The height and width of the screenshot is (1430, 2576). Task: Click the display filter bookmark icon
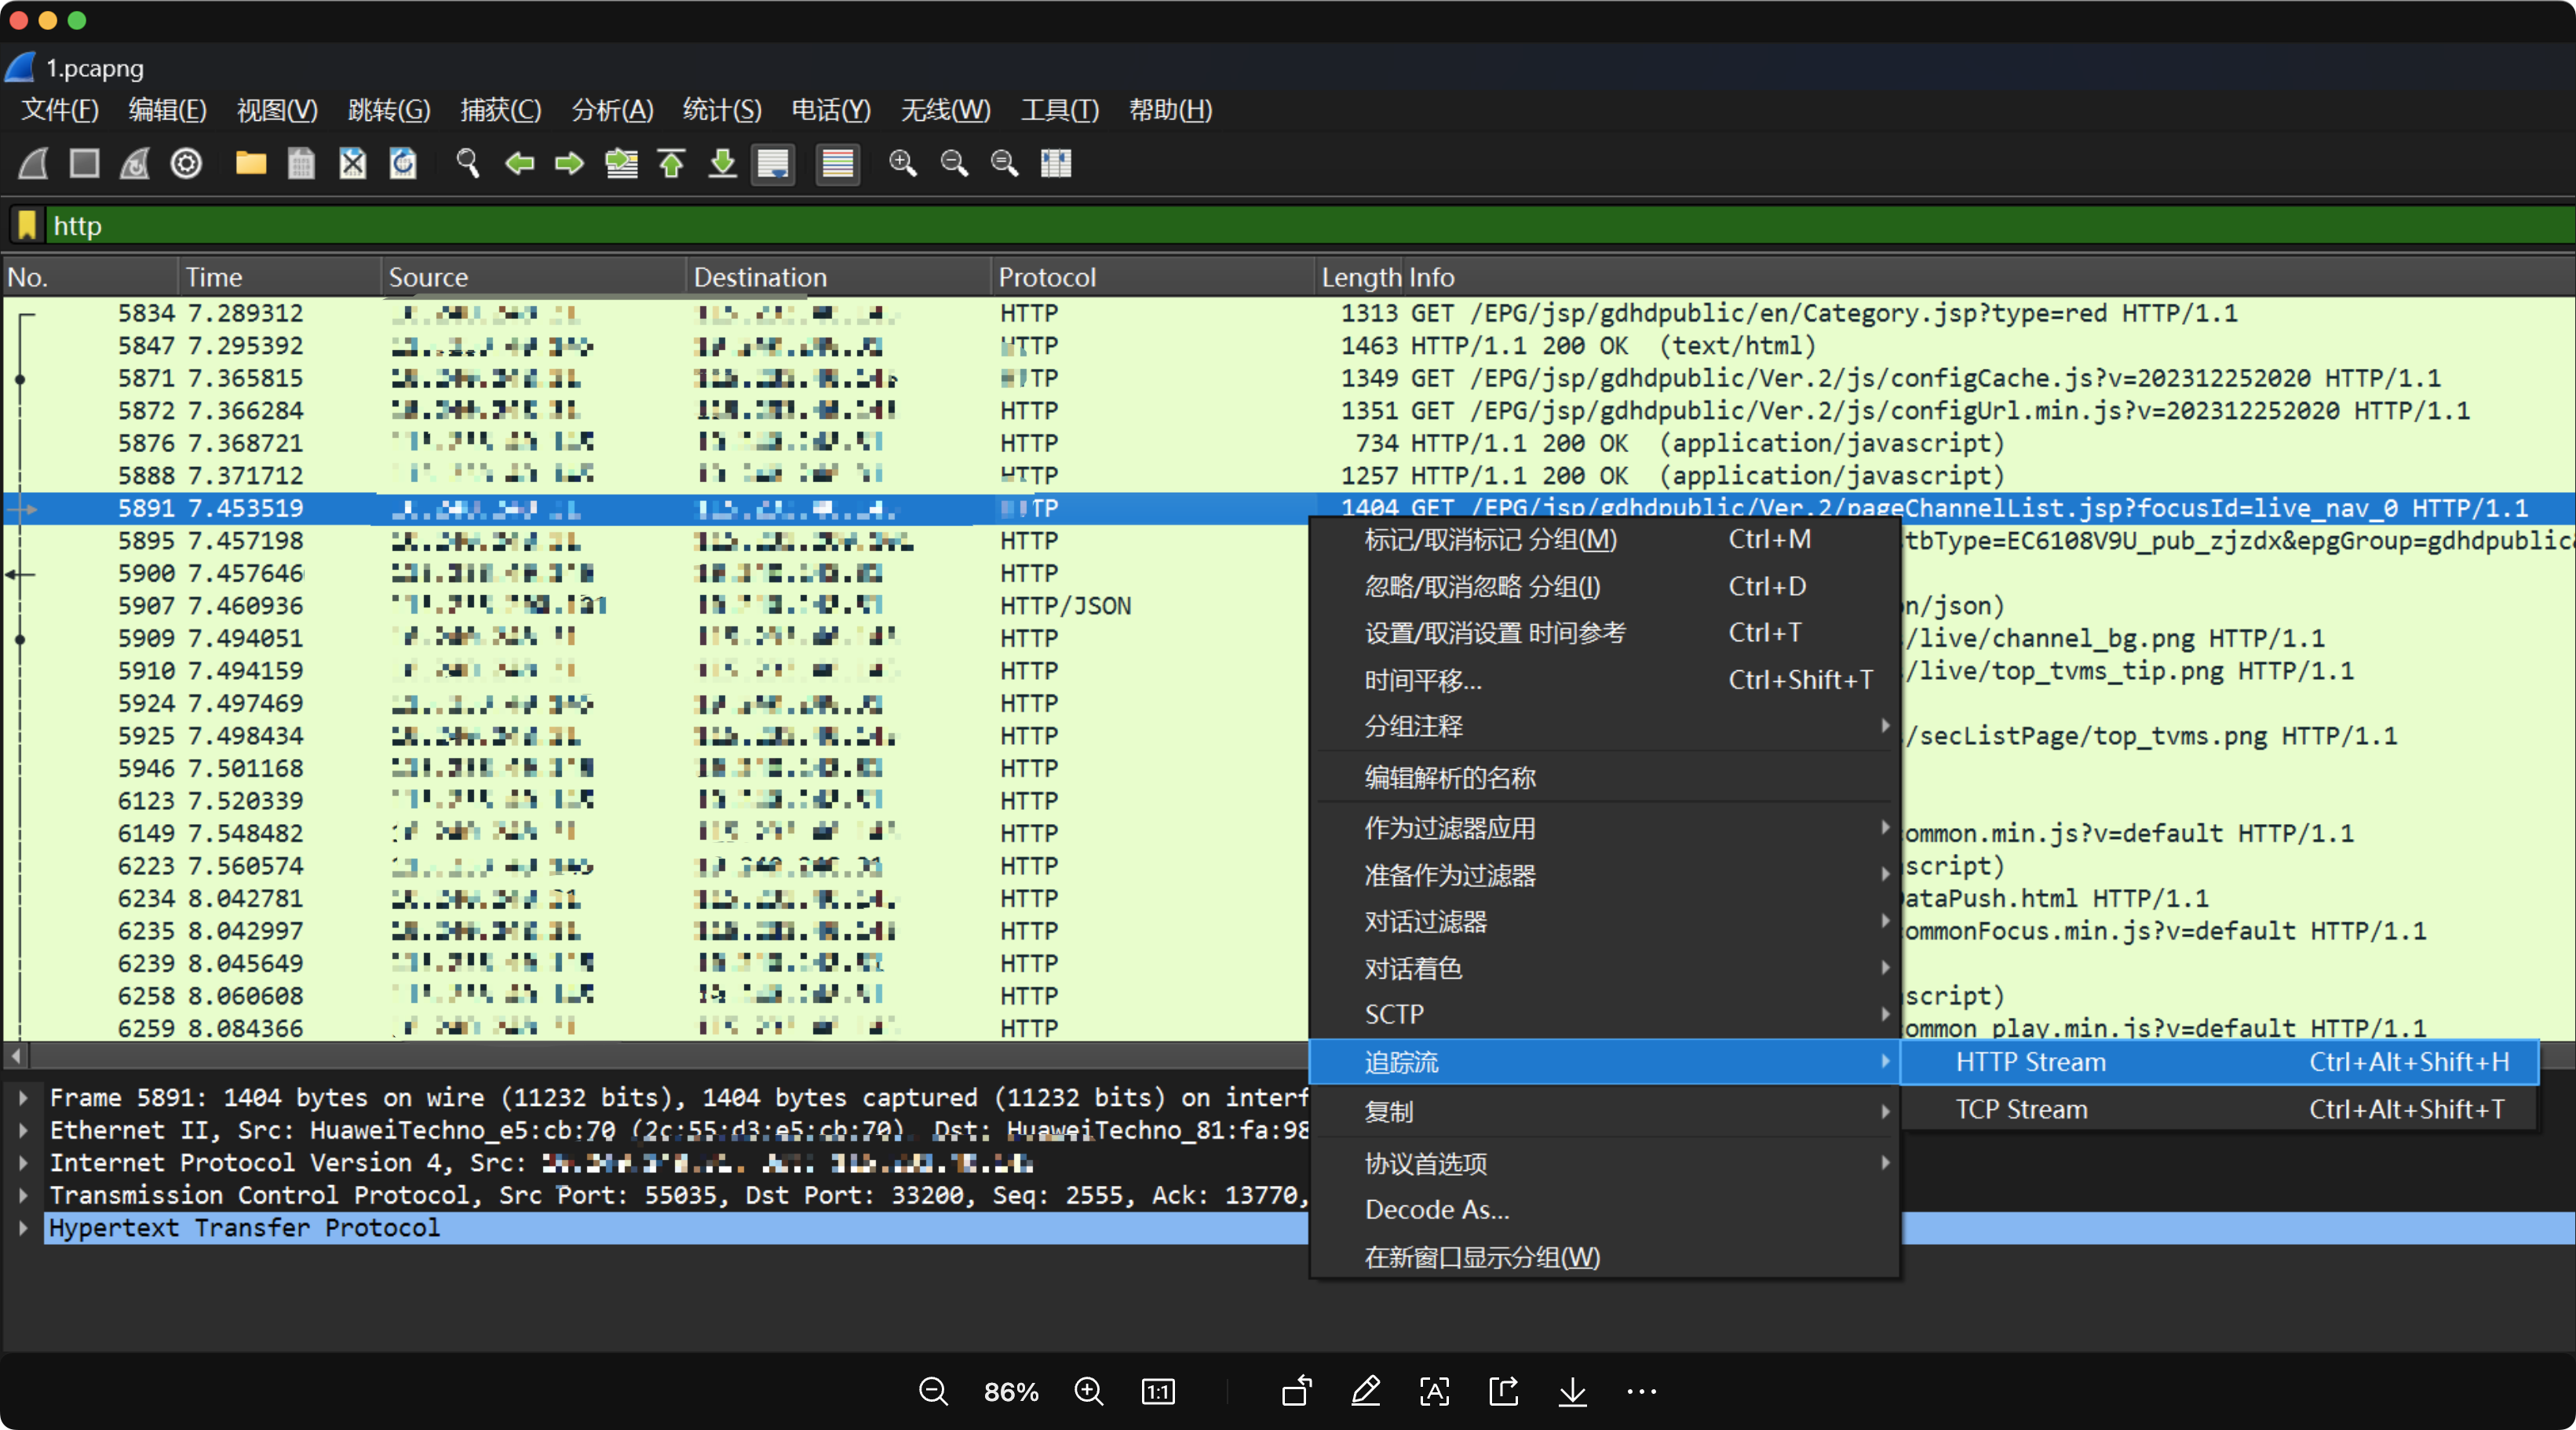[x=27, y=225]
